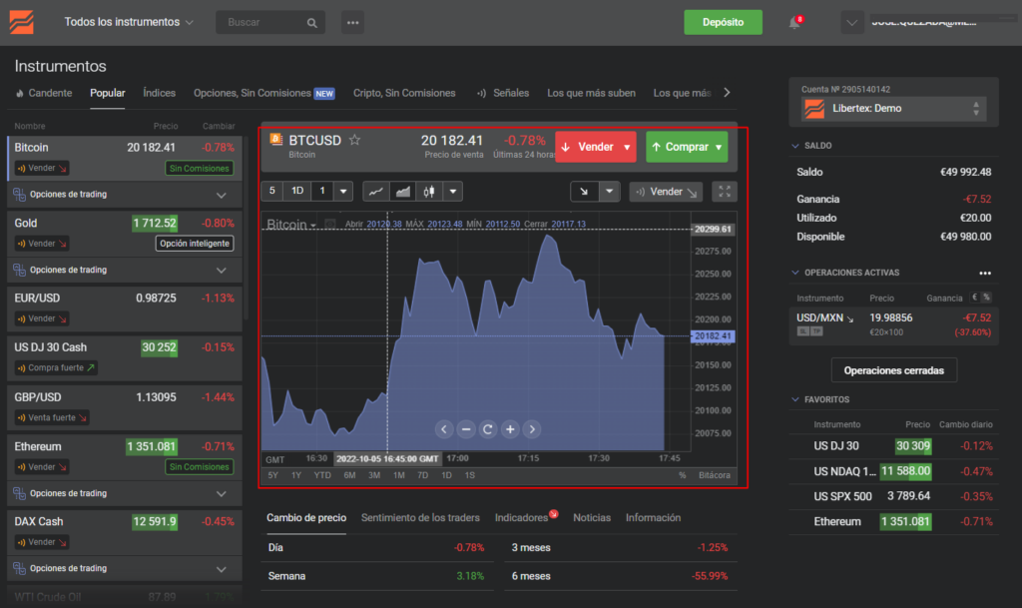
Task: Click the Vender signal button in the chart toolbar
Action: pyautogui.click(x=666, y=192)
